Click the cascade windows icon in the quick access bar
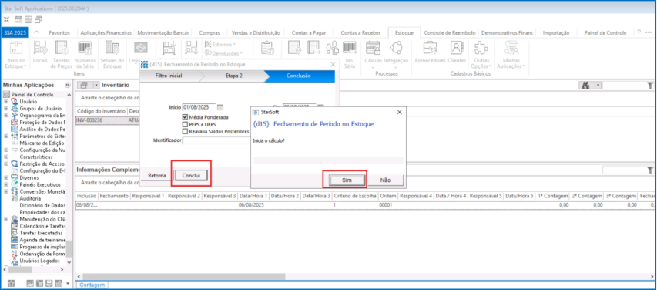This screenshot has height=290, width=657. tap(39, 19)
